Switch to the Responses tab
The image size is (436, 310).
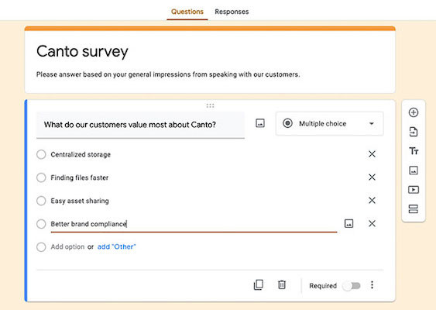pyautogui.click(x=232, y=12)
